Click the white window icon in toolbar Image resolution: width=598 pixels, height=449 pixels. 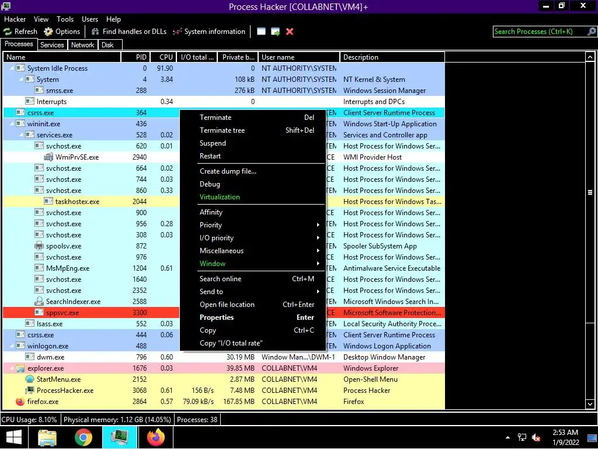click(x=261, y=32)
